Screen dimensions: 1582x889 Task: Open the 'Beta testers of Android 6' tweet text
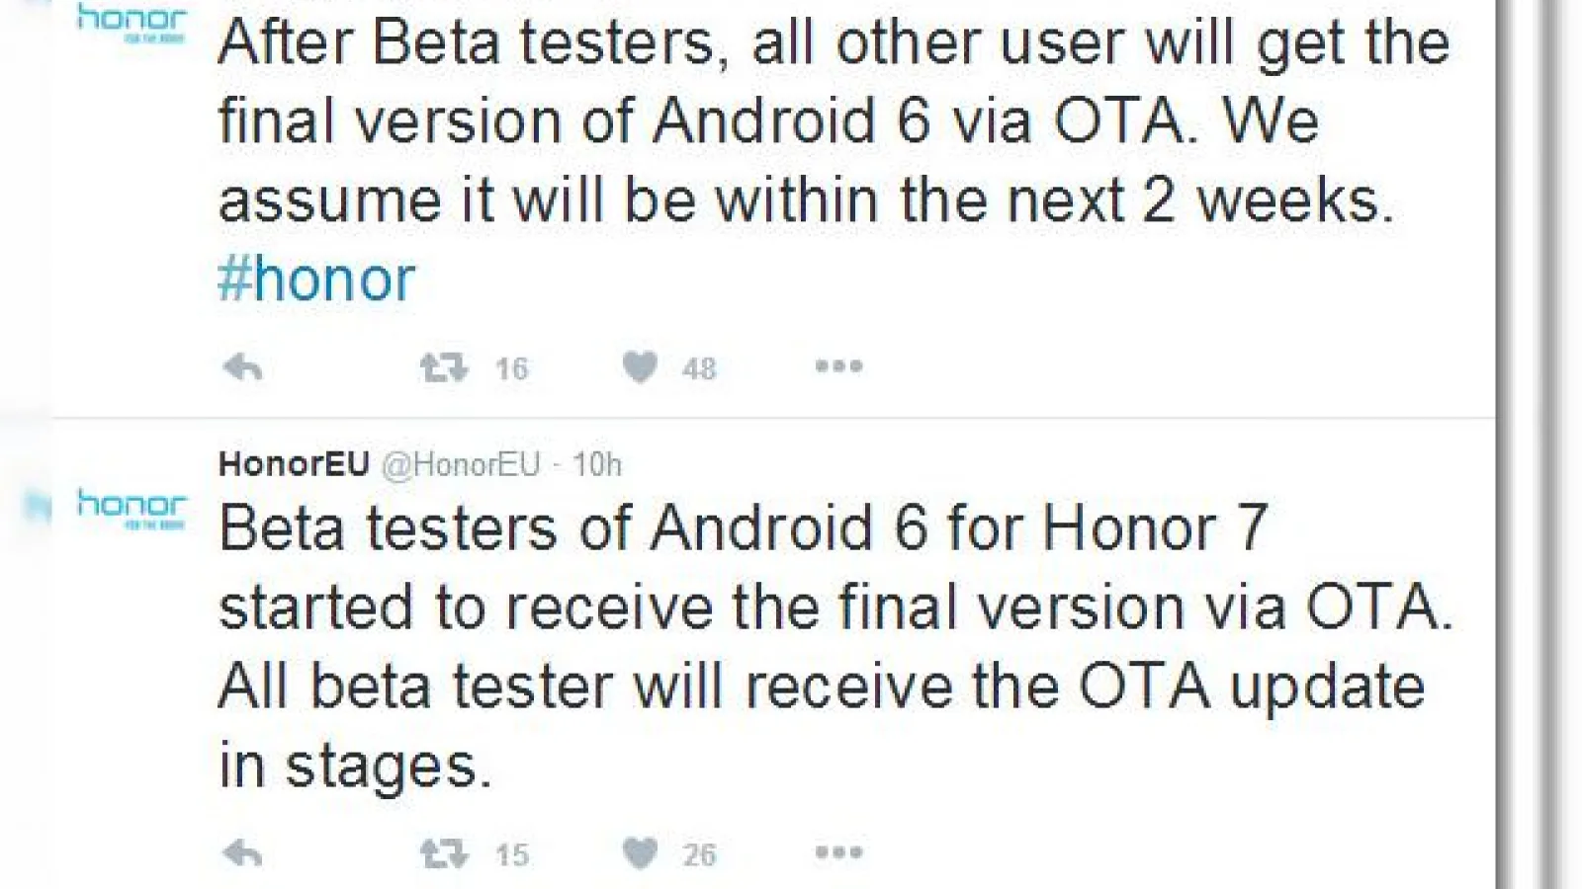click(x=835, y=647)
